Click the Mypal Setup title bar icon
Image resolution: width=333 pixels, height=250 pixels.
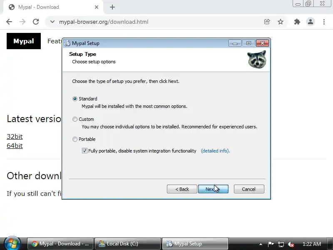click(67, 43)
